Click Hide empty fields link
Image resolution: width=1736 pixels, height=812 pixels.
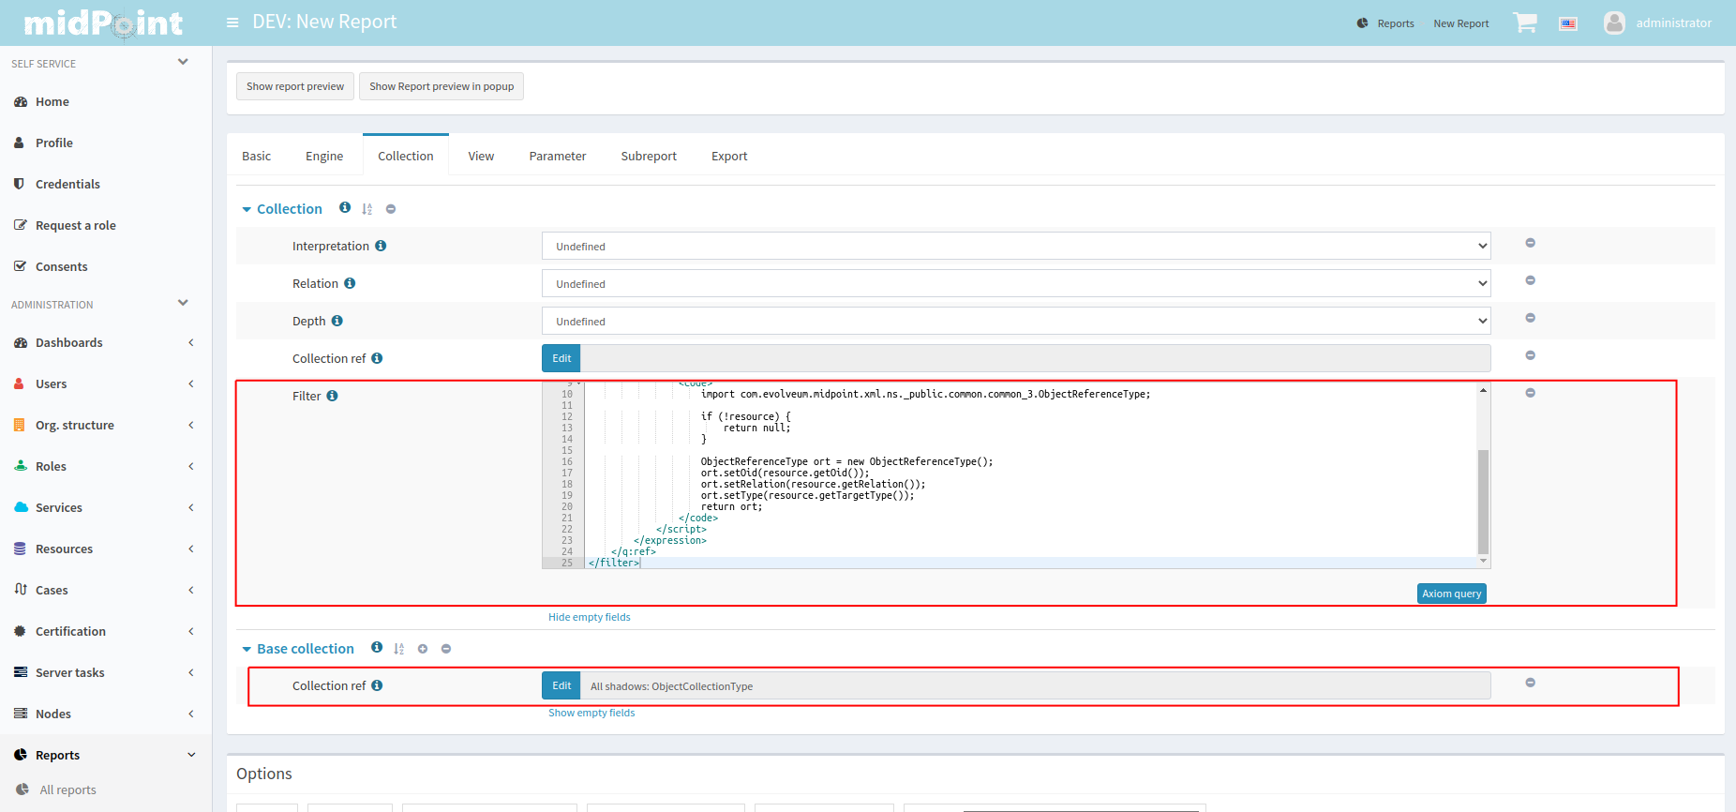(x=590, y=617)
